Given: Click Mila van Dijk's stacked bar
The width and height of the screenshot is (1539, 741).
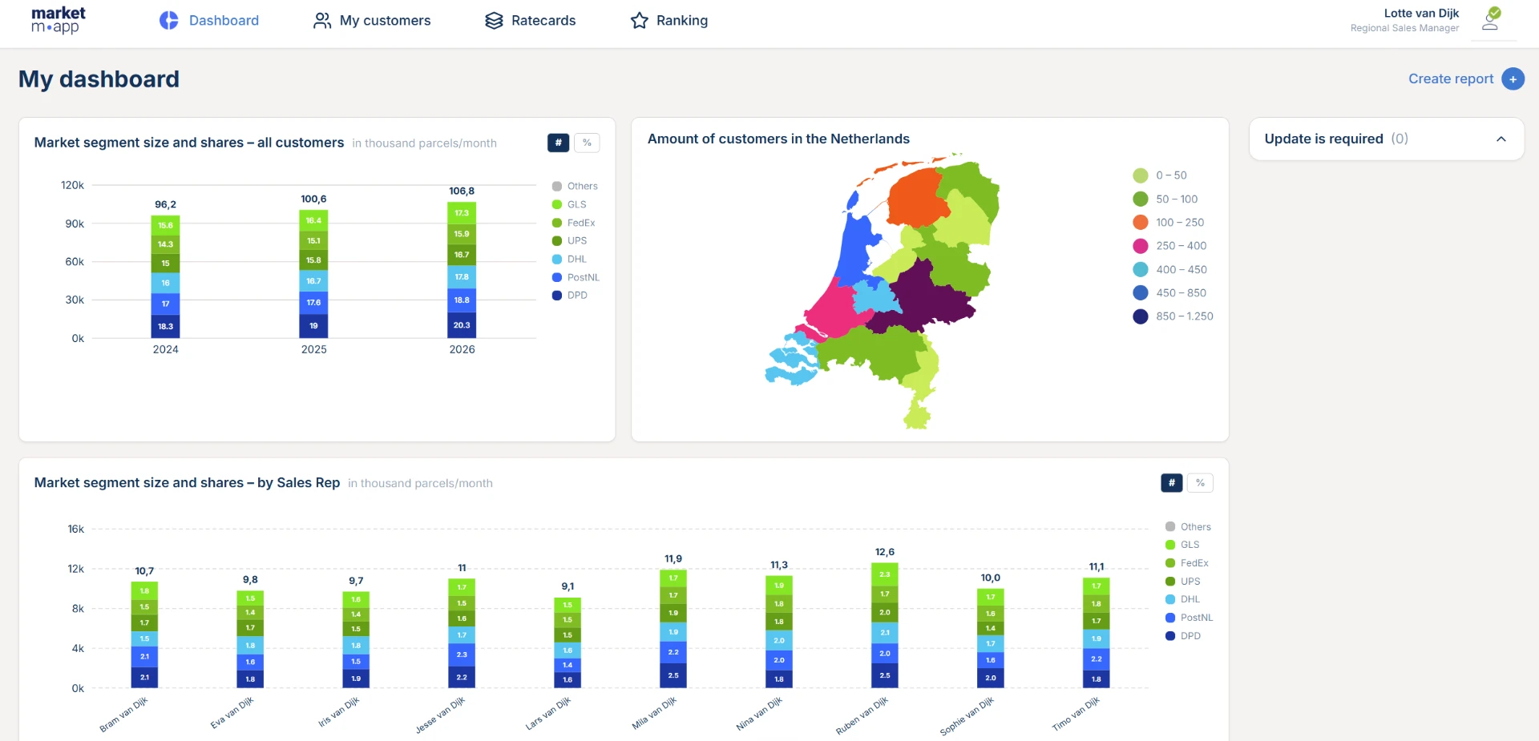Looking at the screenshot, I should 673,629.
